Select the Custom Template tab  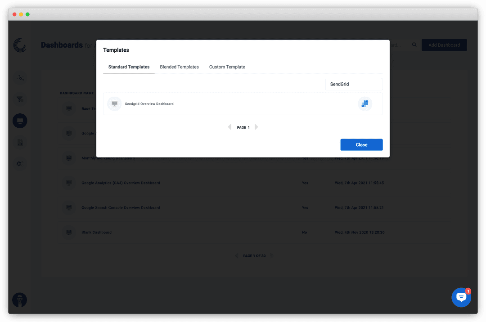coord(227,67)
